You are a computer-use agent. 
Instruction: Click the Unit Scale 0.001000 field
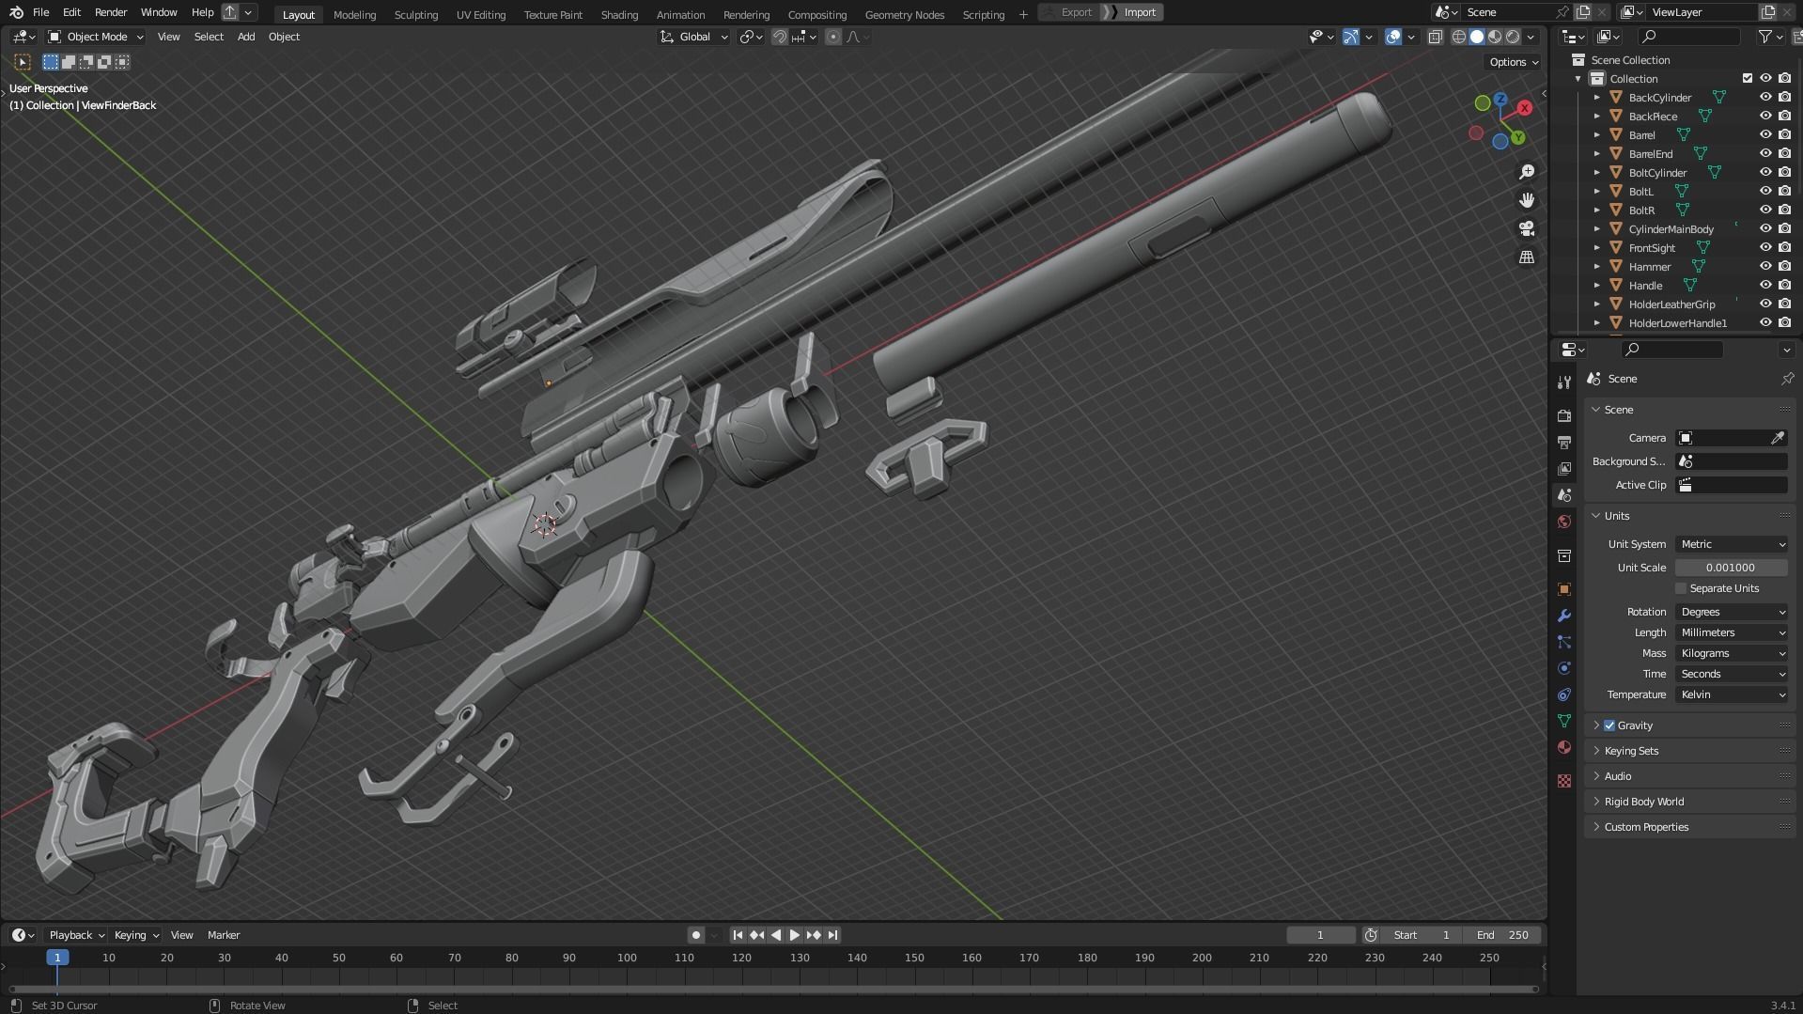pyautogui.click(x=1732, y=568)
